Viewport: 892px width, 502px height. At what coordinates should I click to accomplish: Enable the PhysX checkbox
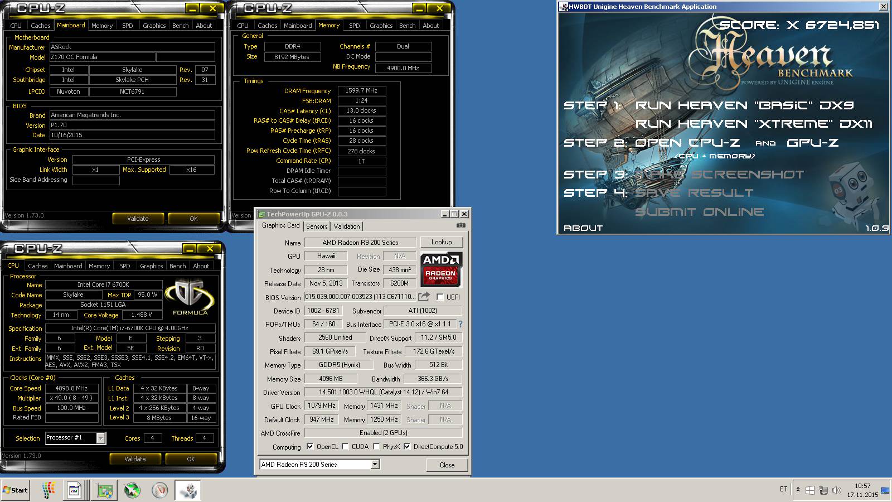376,446
